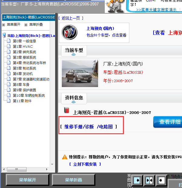Screen dimensions: 182x188
Task: Click tree horizontal scrollbar left arrow
Action: pos(4,170)
